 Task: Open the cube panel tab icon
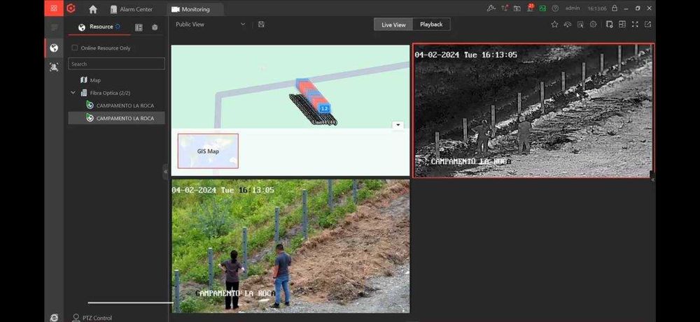point(155,27)
